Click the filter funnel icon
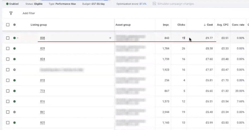 11,13
